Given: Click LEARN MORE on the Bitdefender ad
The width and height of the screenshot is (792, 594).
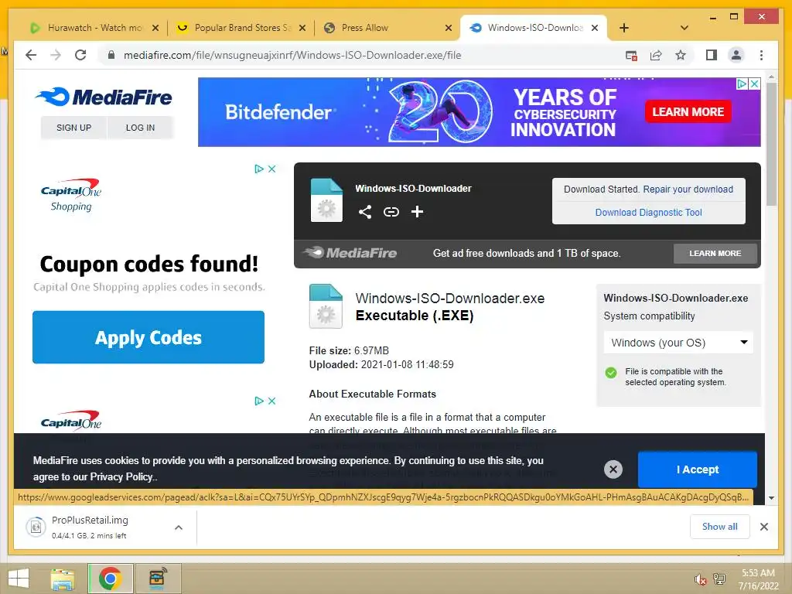Looking at the screenshot, I should pyautogui.click(x=688, y=111).
